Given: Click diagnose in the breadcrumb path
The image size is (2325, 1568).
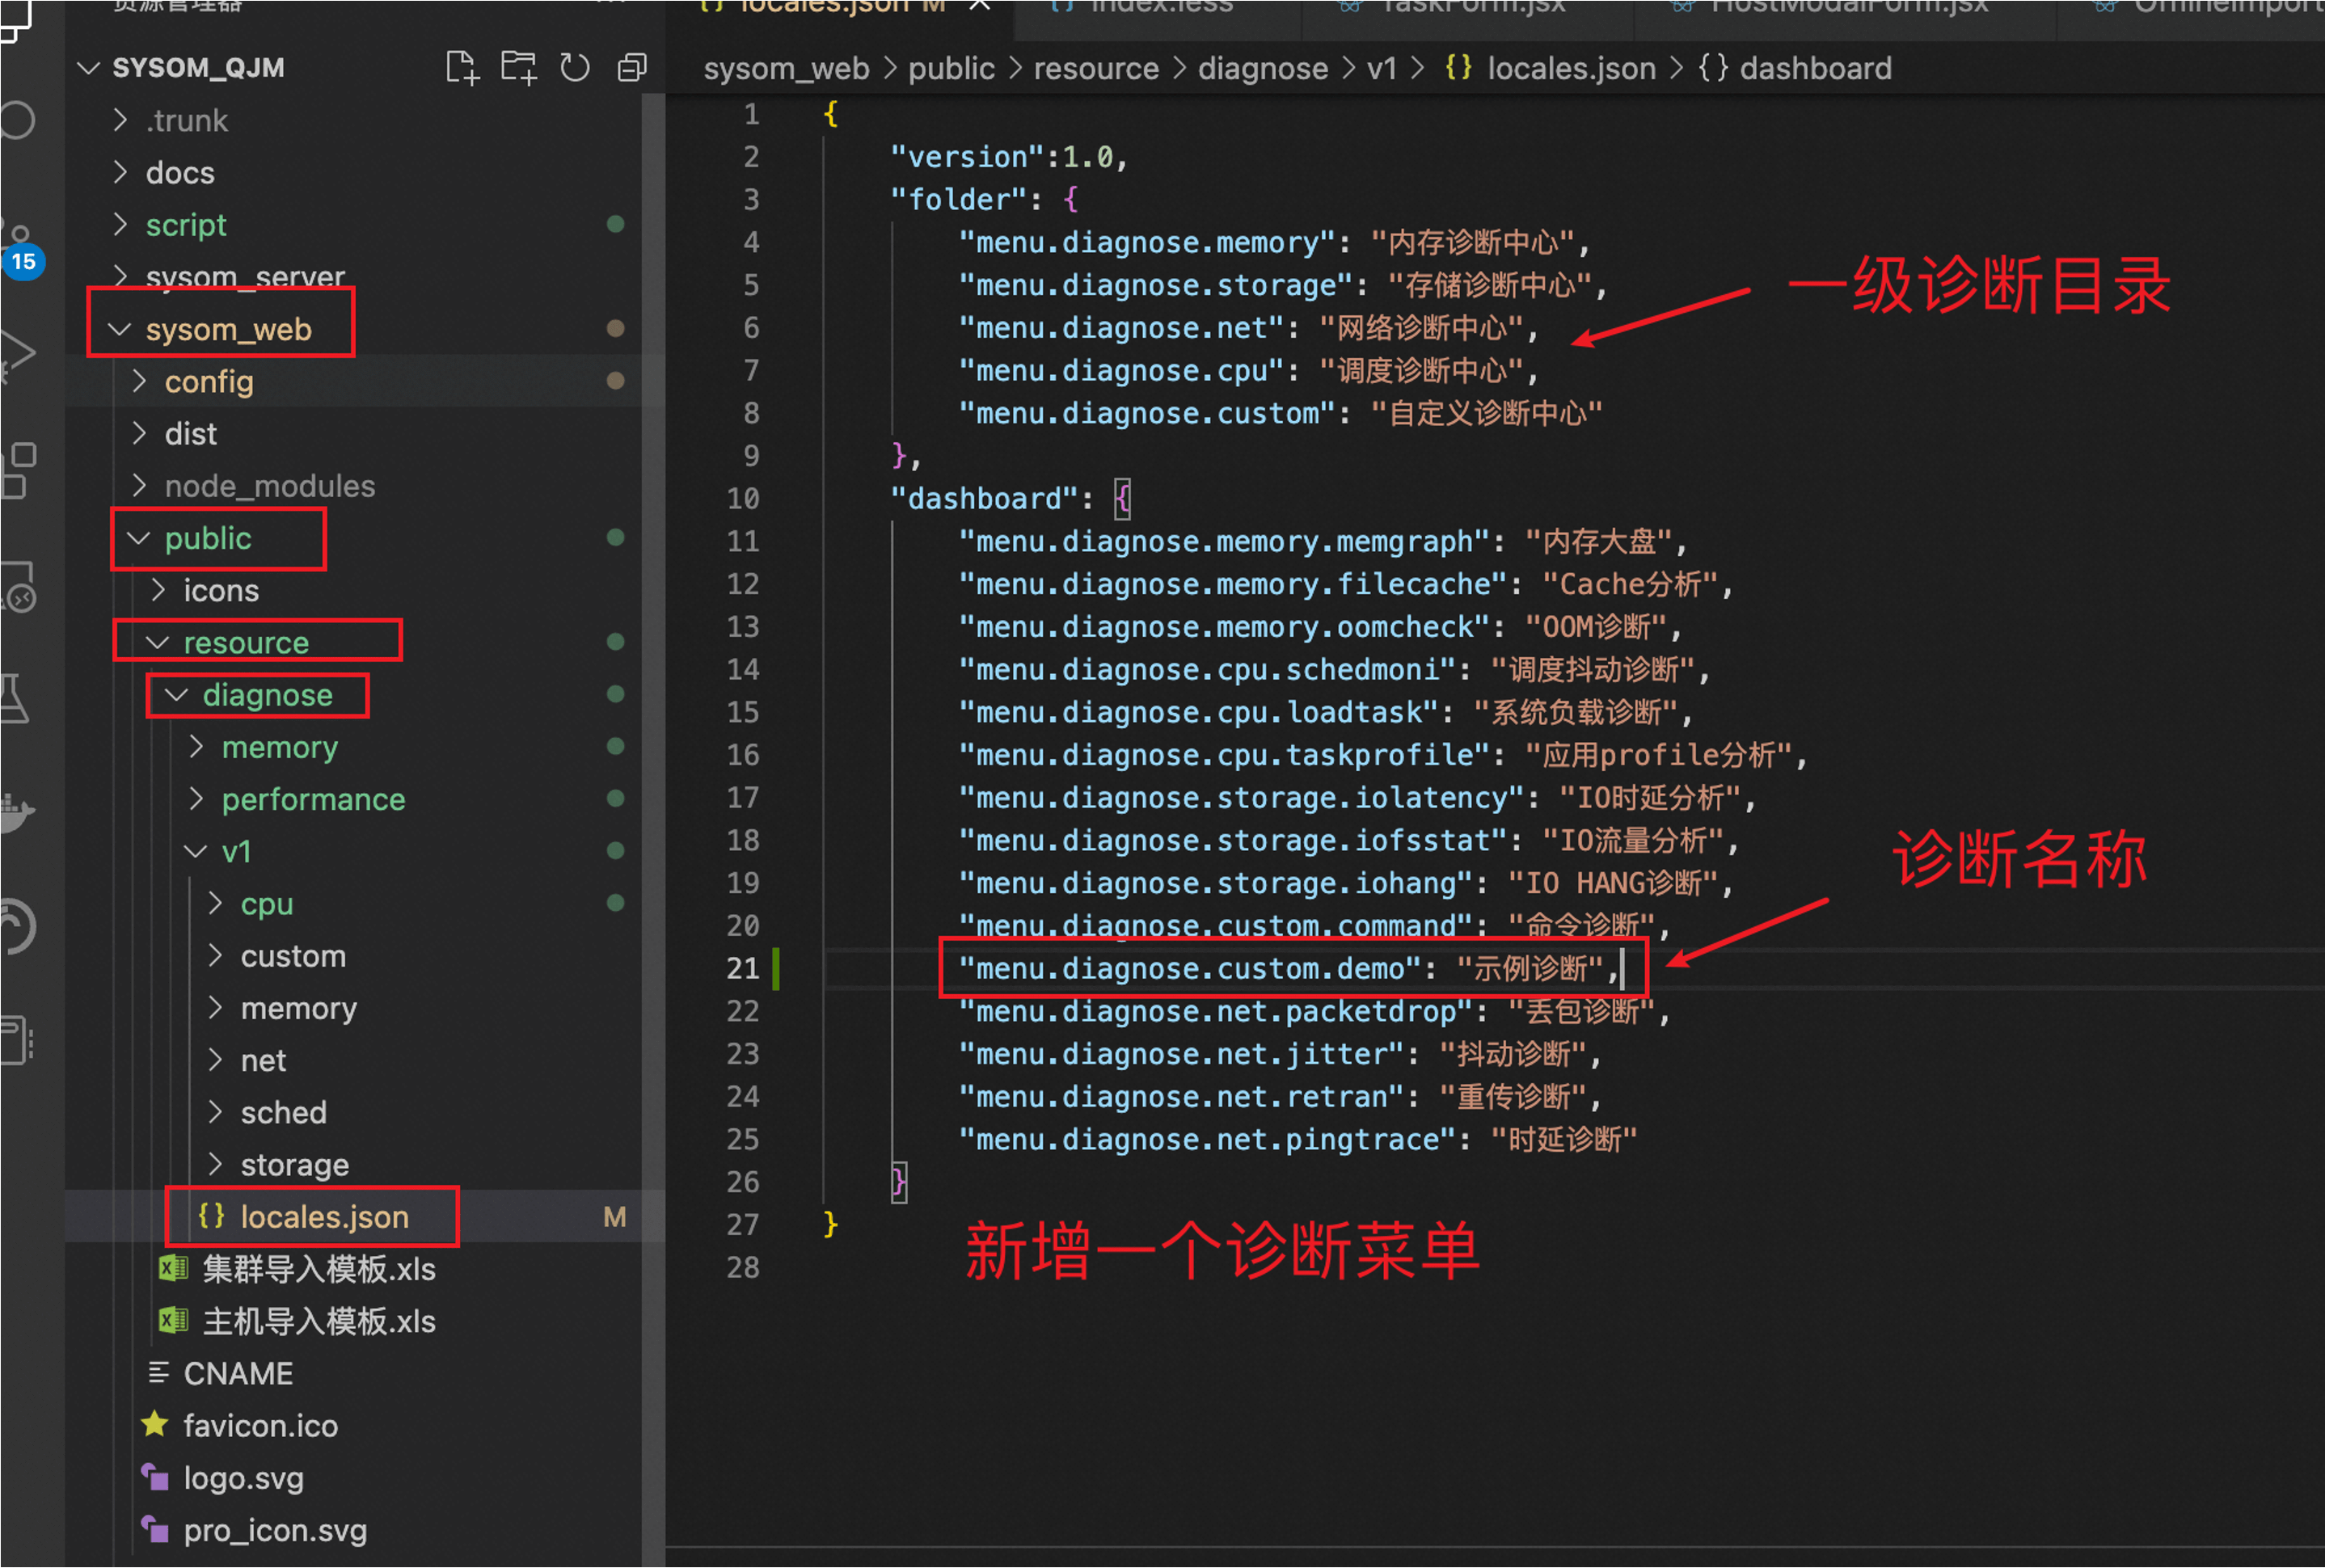Looking at the screenshot, I should [x=1263, y=69].
